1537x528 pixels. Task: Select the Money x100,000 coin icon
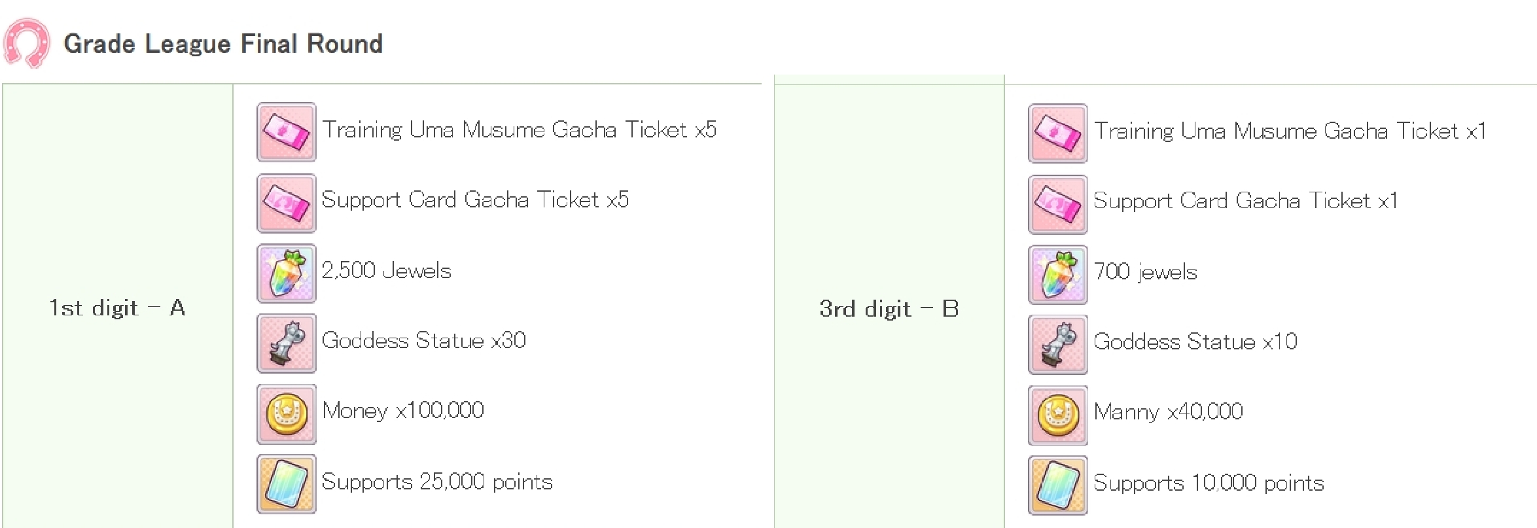click(x=287, y=414)
